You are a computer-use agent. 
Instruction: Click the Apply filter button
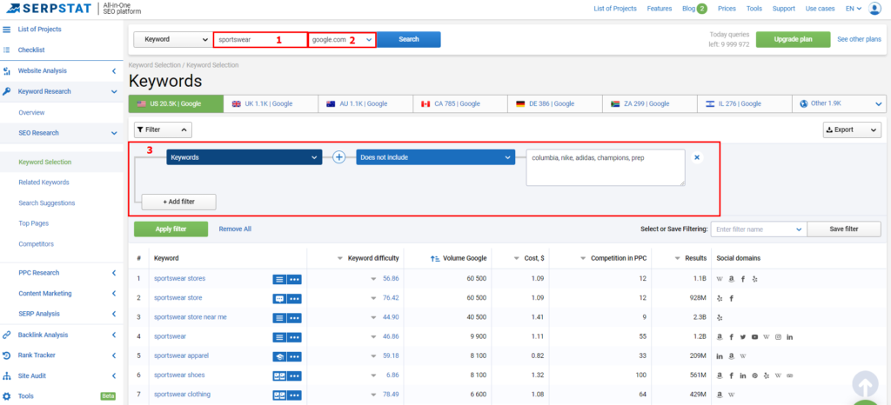click(171, 229)
